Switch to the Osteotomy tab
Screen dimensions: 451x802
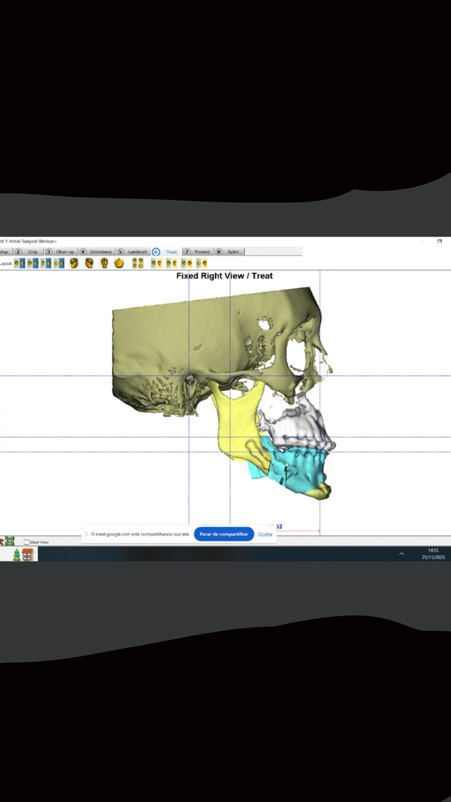tap(101, 252)
